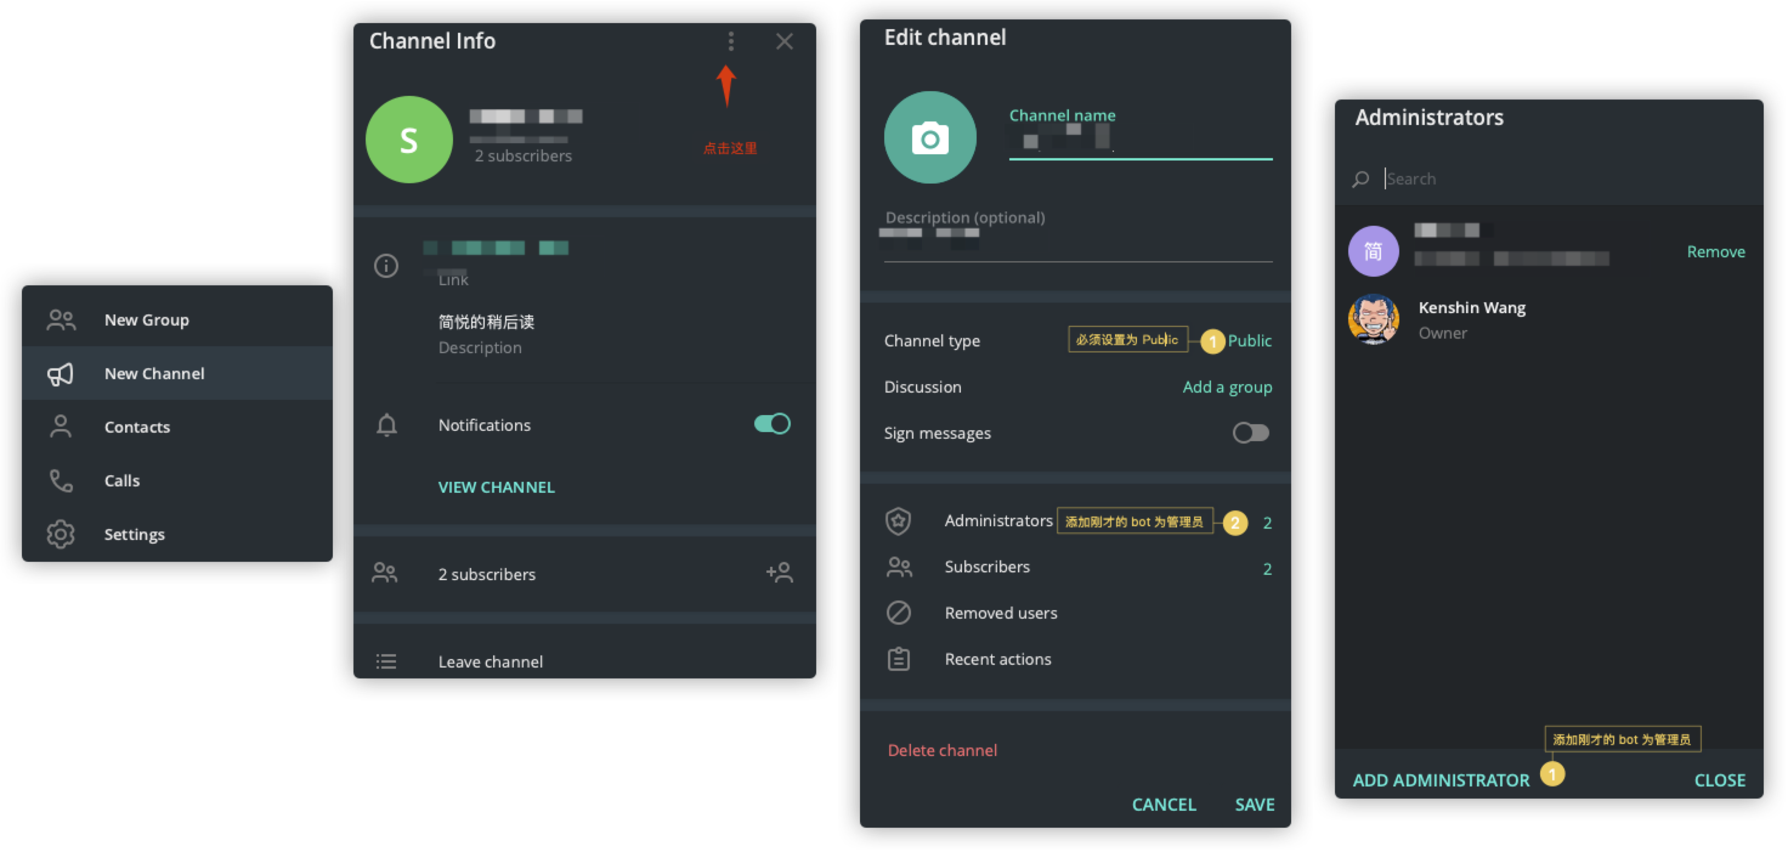Screen dimensions: 1788x852
Task: Click the Delete channel option
Action: click(941, 749)
